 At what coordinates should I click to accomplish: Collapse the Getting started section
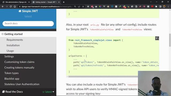(x=3, y=34)
